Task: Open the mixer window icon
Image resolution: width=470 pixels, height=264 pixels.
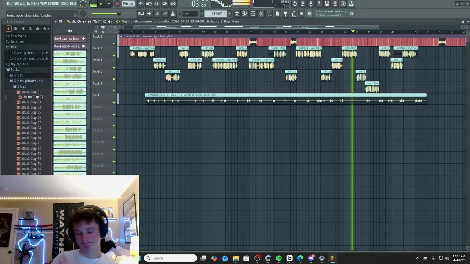Action: tap(261, 14)
